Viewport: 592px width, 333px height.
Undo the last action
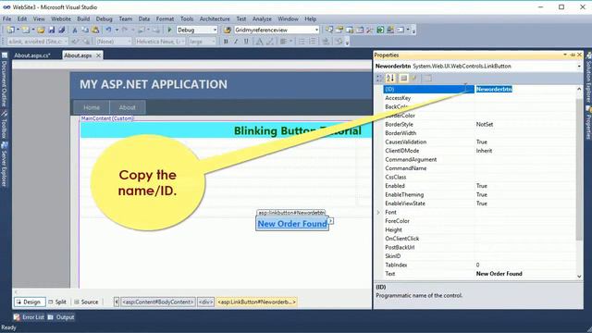pyautogui.click(x=109, y=30)
